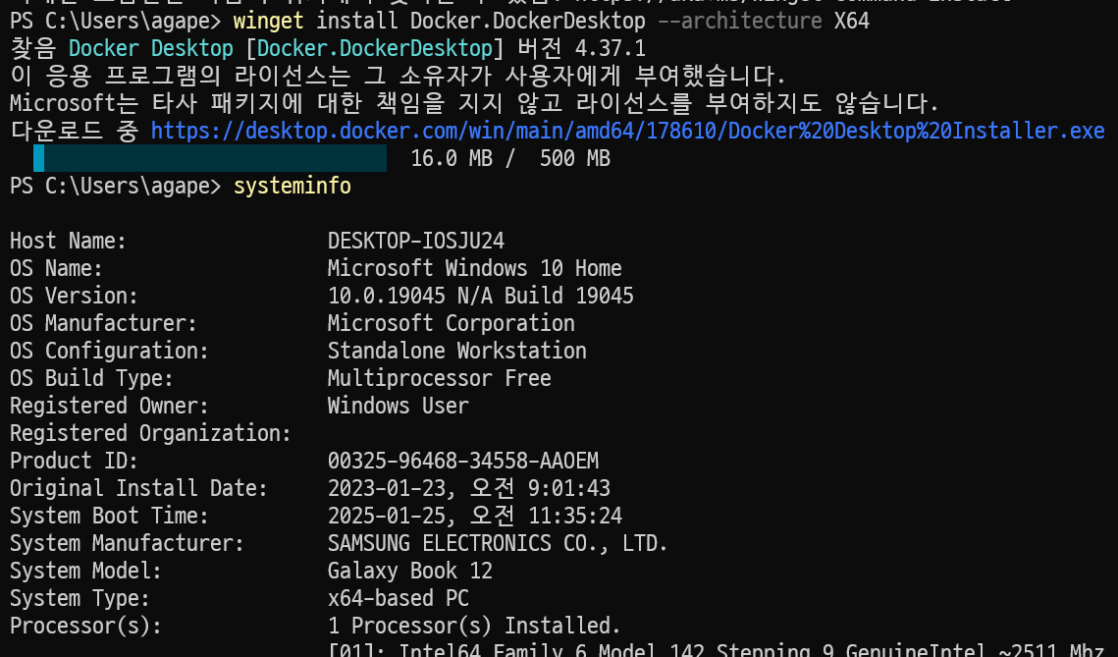
Task: Click the Product ID value 00325-96468-34558-AAOEM
Action: coord(462,461)
